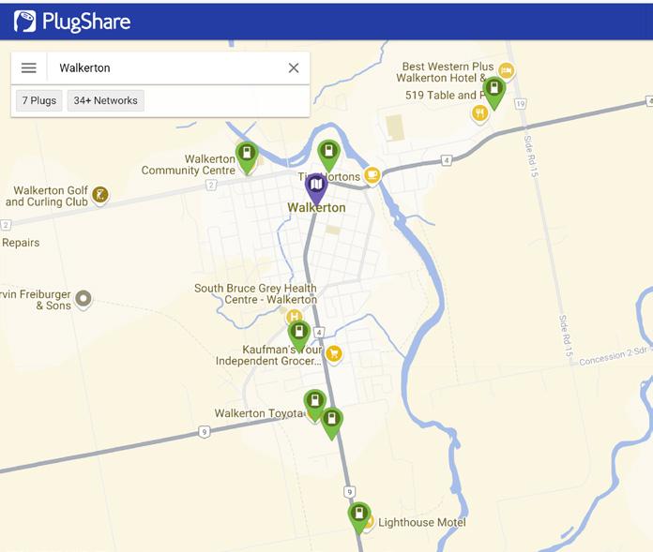Focus the Walkerton search field
The height and width of the screenshot is (552, 653).
pyautogui.click(x=167, y=67)
